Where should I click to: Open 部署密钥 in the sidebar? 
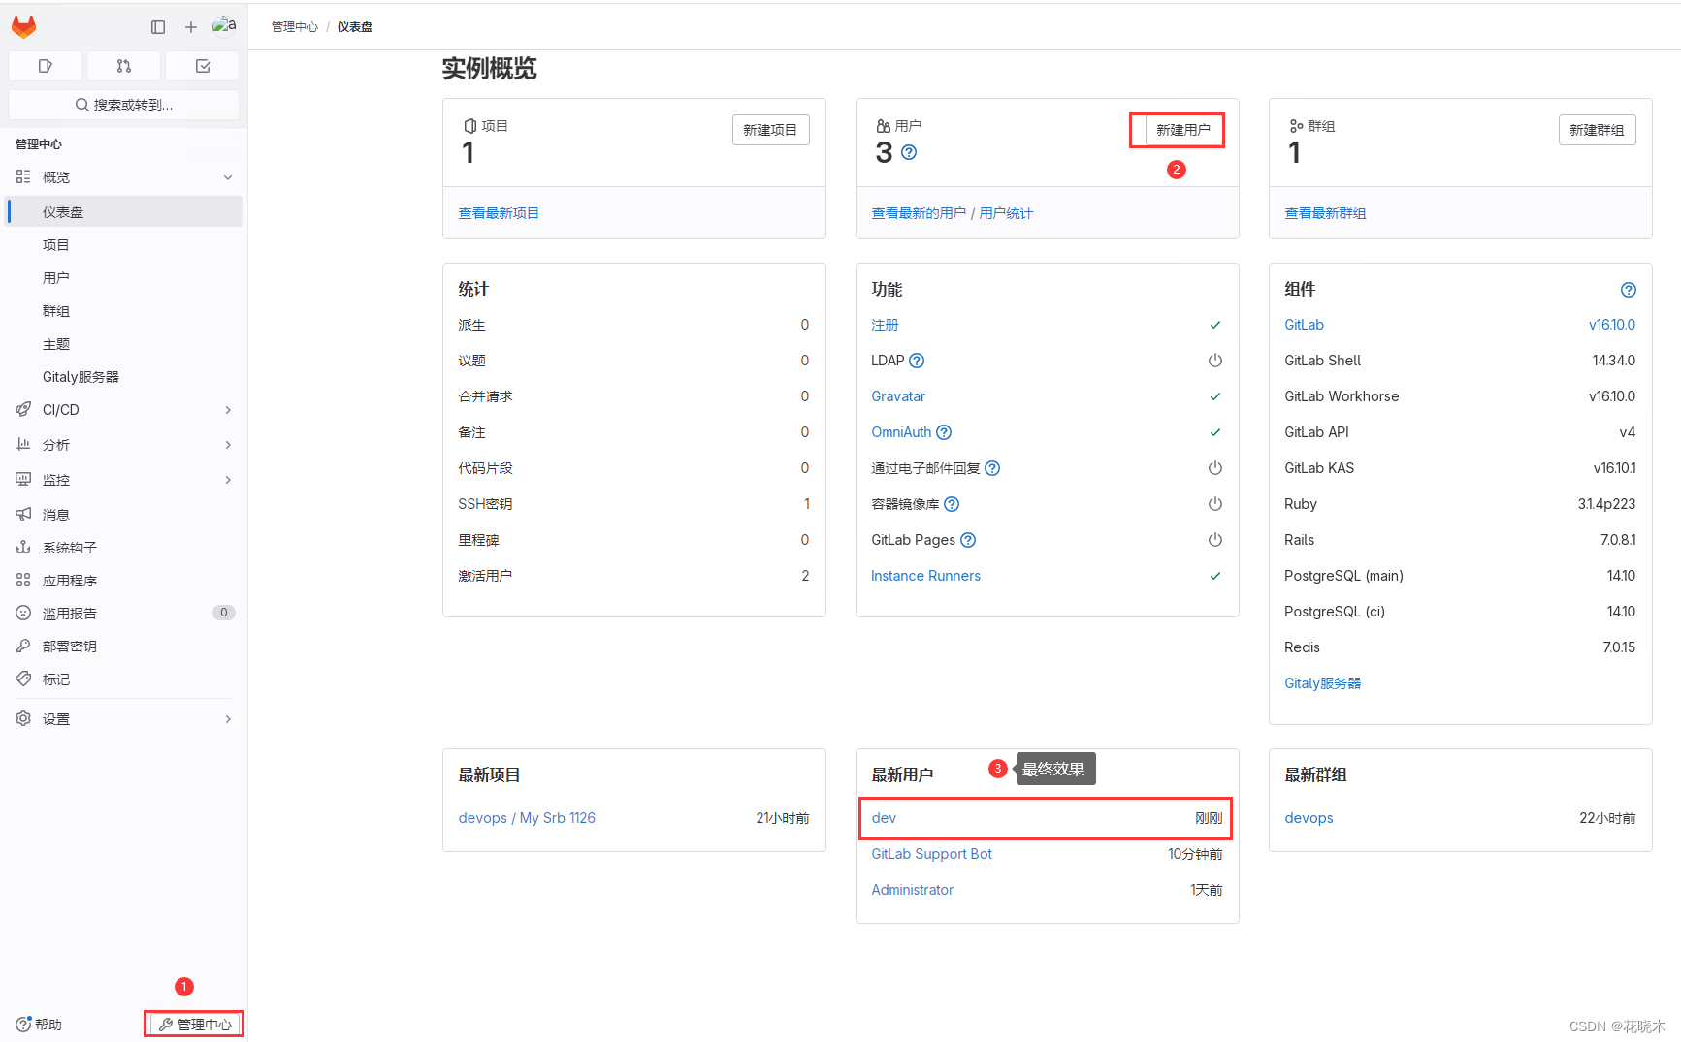point(124,647)
